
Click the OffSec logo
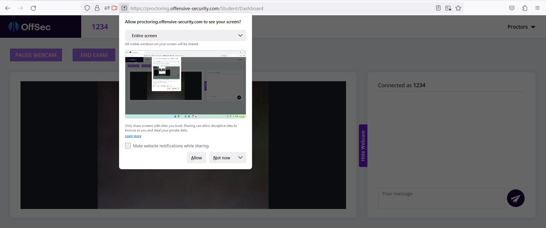click(x=30, y=27)
